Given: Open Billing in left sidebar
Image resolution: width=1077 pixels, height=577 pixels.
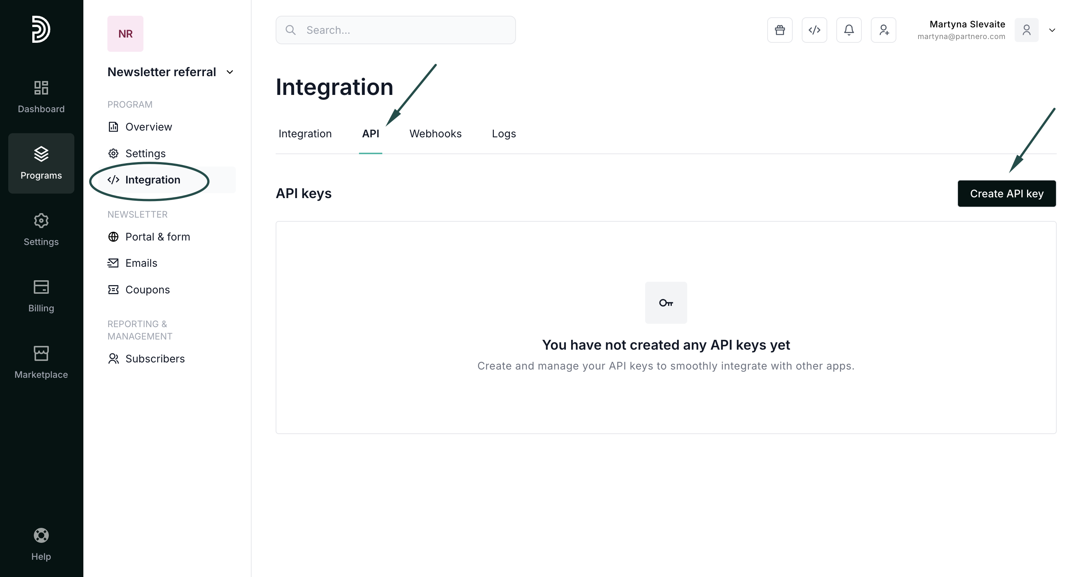Looking at the screenshot, I should 41,296.
